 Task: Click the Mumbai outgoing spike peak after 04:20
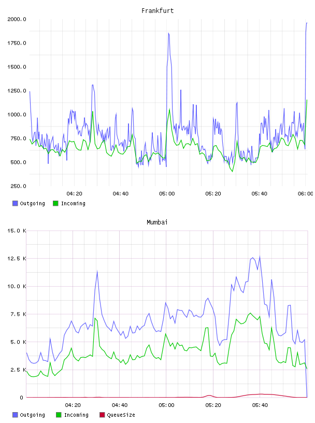coord(97,271)
